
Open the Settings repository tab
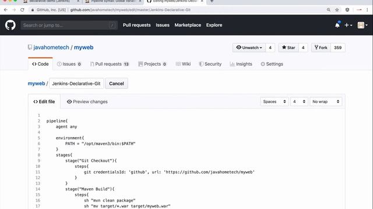click(272, 64)
